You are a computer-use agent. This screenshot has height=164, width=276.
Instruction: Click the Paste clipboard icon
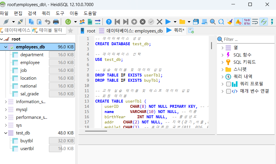pos(39,22)
